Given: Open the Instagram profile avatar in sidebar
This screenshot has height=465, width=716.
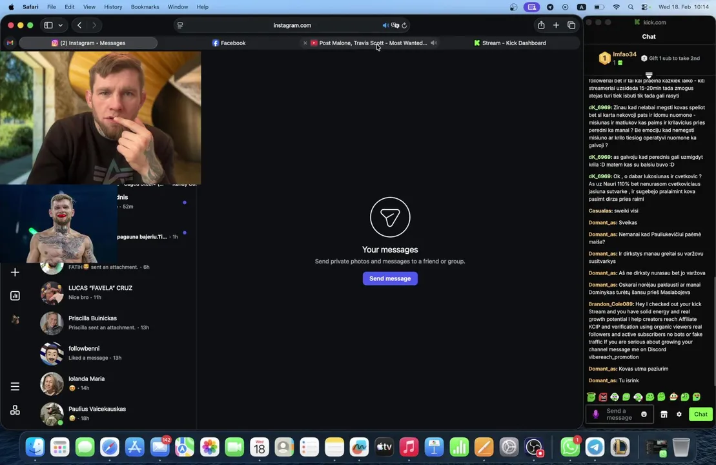Looking at the screenshot, I should point(15,319).
